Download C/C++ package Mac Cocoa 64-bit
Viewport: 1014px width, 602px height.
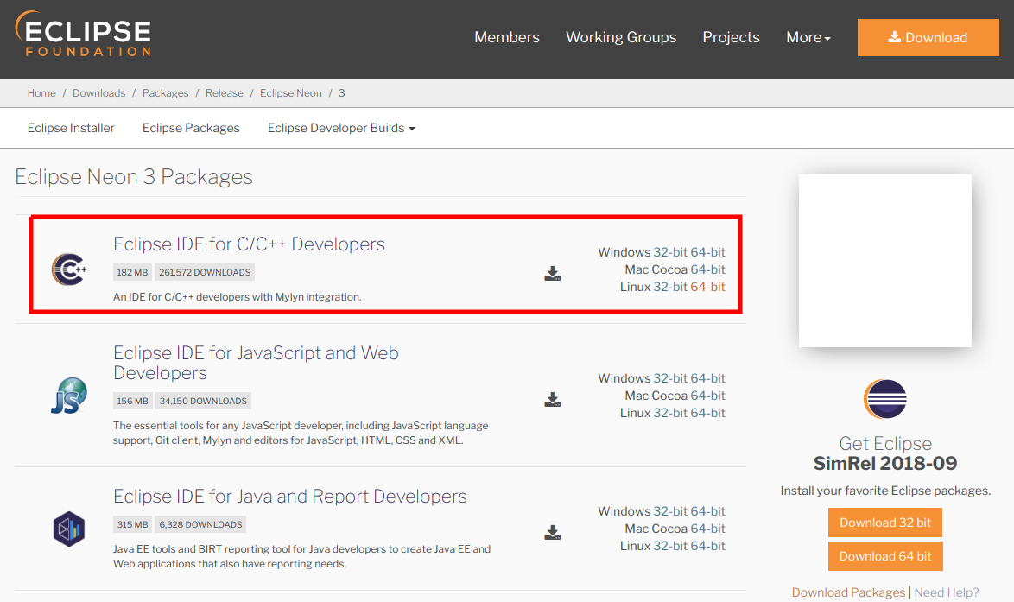click(707, 269)
